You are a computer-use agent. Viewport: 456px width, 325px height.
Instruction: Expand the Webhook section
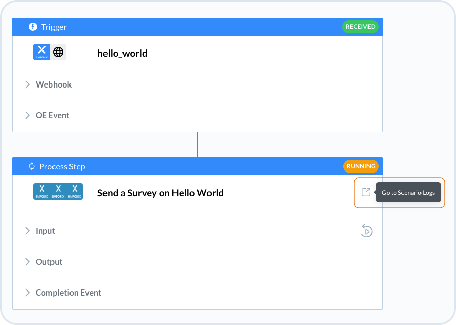(28, 84)
